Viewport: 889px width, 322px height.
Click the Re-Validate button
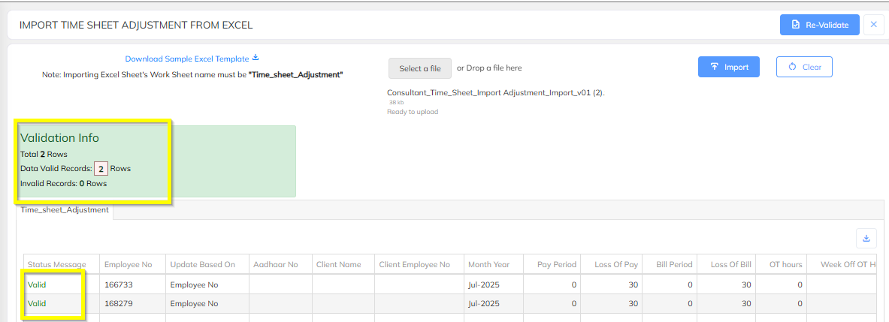coord(819,25)
